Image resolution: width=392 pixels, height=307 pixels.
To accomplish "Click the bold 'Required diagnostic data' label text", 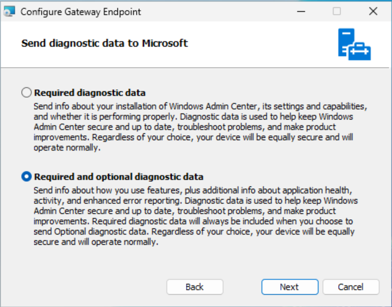I will (x=90, y=93).
